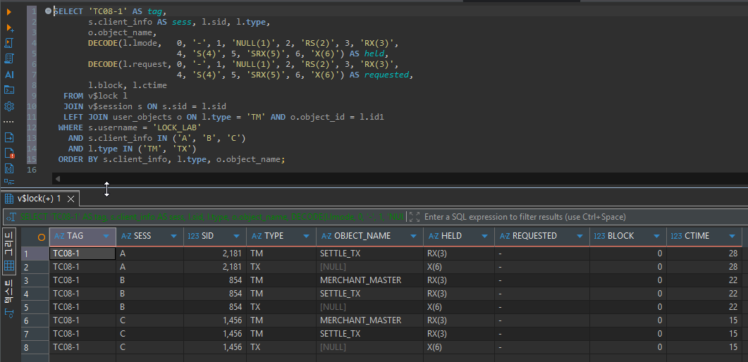Open the OBJECT_NAME column filter dropdown

(413, 236)
